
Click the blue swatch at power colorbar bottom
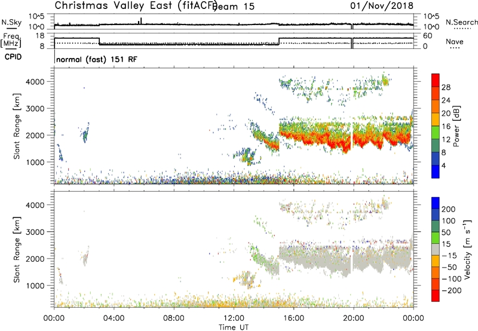pos(436,171)
